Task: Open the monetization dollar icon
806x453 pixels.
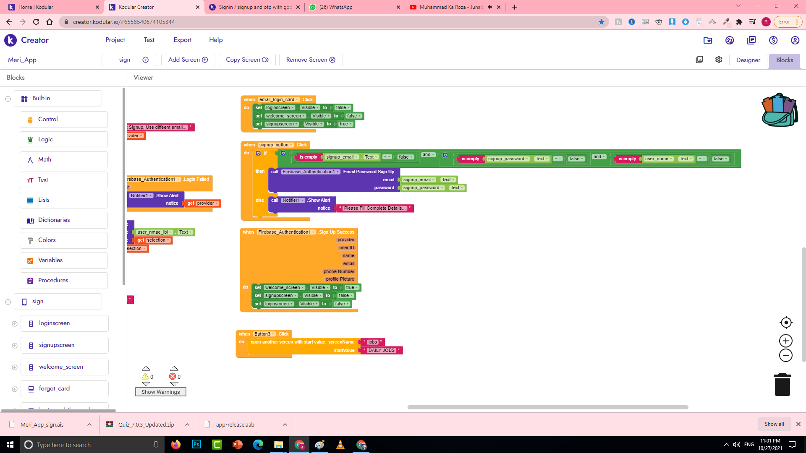Action: click(773, 40)
